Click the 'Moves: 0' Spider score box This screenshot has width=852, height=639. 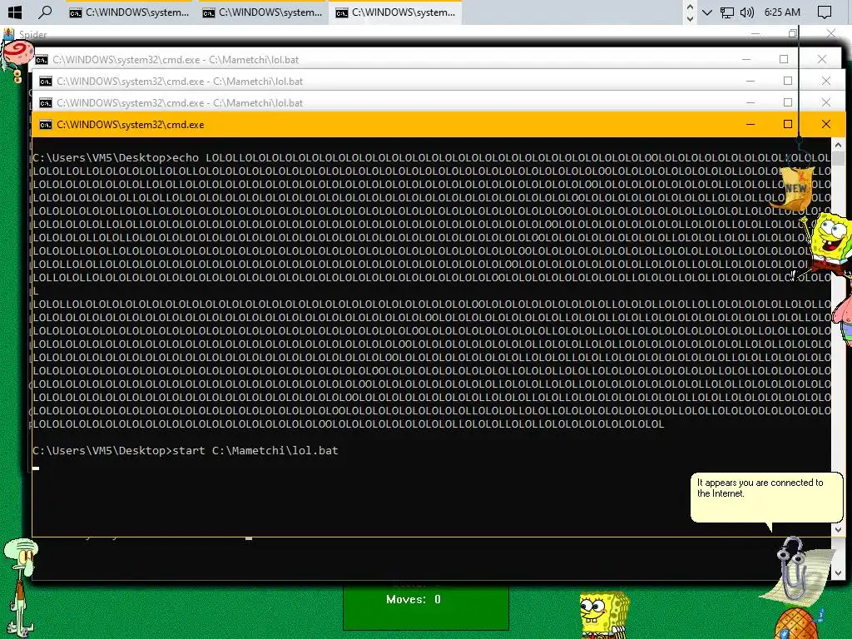point(425,607)
